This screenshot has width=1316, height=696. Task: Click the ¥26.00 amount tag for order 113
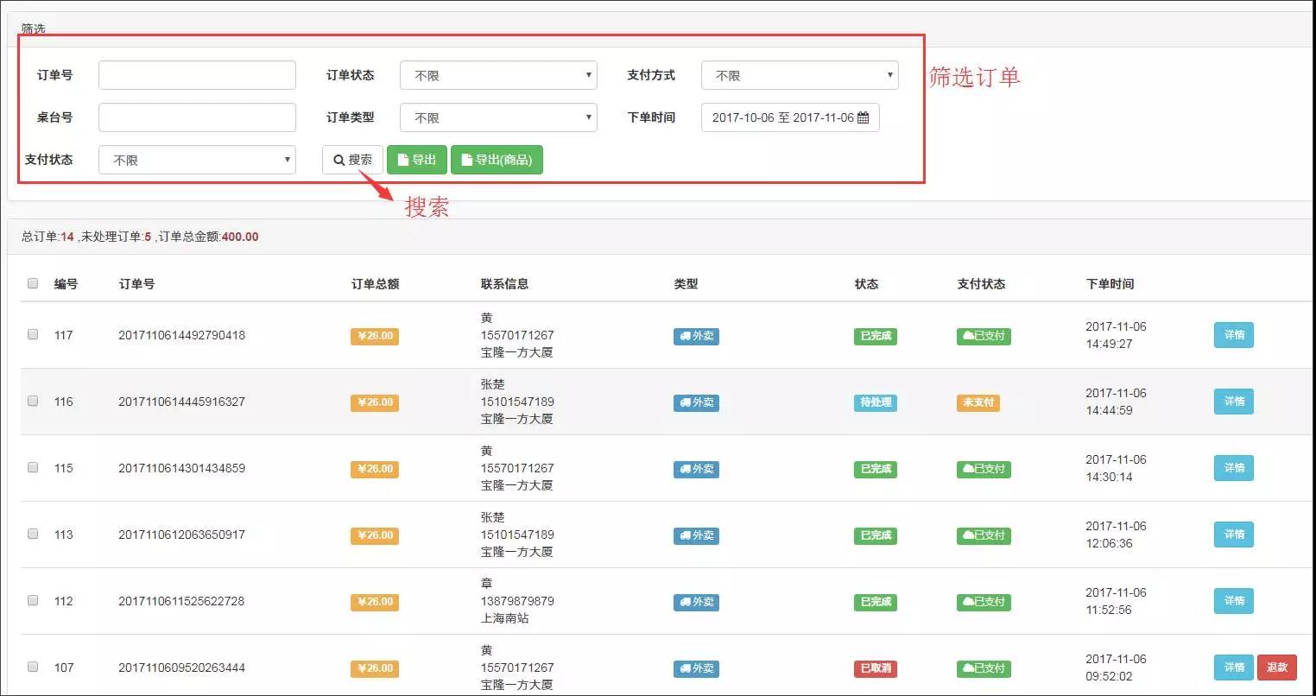click(375, 535)
